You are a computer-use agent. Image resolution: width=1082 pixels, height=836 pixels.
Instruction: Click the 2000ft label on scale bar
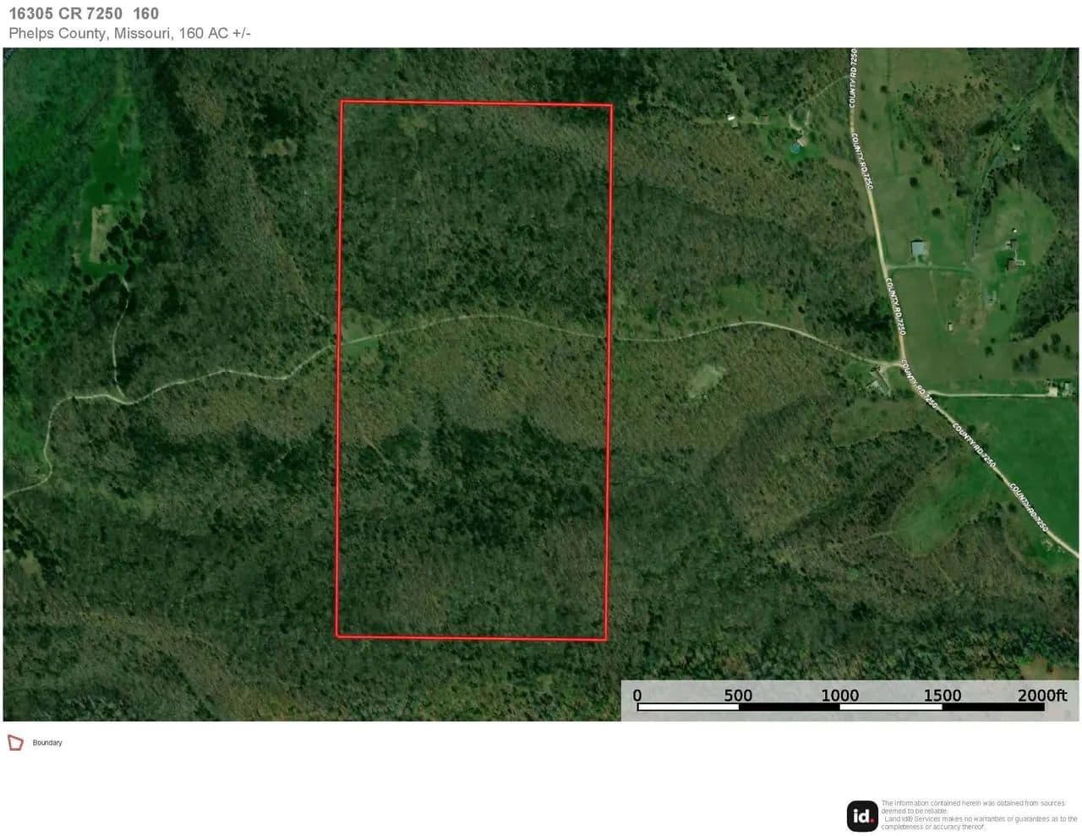(1042, 695)
